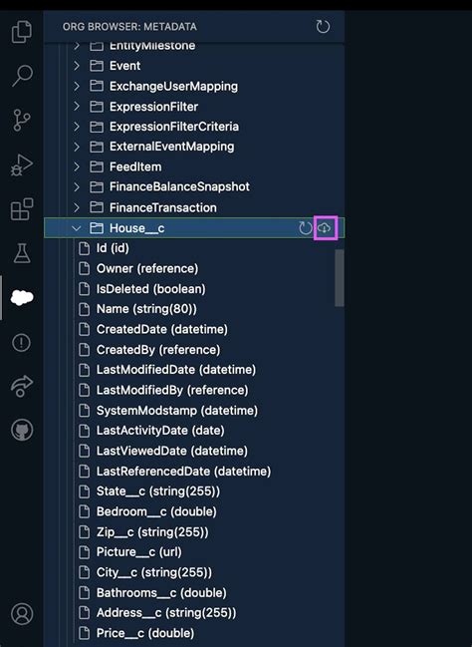Retrieve House__c metadata with cloud download icon

(326, 227)
